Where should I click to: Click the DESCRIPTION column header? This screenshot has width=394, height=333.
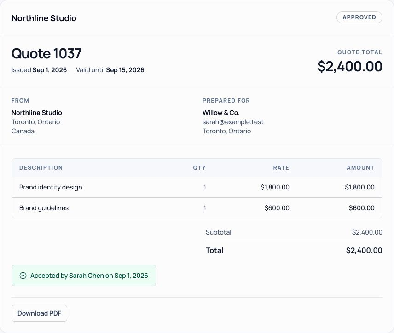pyautogui.click(x=41, y=168)
